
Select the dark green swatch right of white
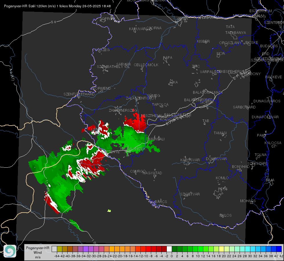(174, 249)
